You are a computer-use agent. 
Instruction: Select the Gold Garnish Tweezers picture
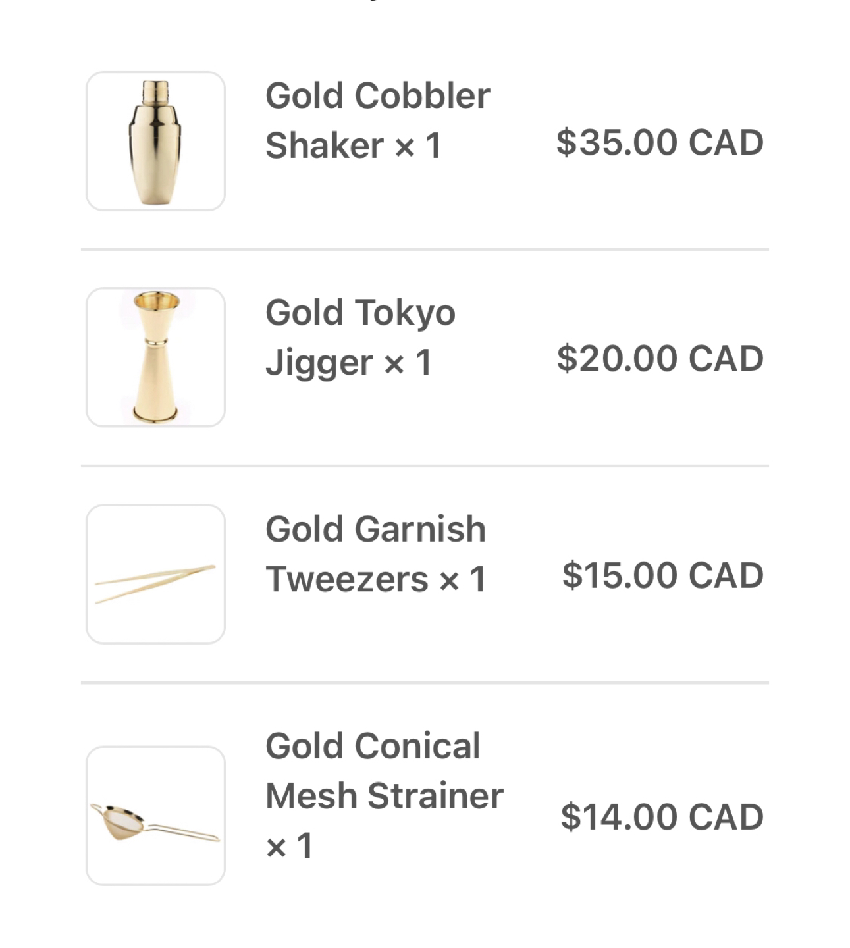tap(155, 574)
